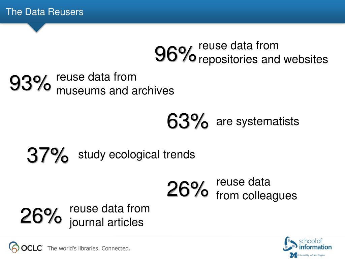Click the 96% statistic number

pos(175,54)
